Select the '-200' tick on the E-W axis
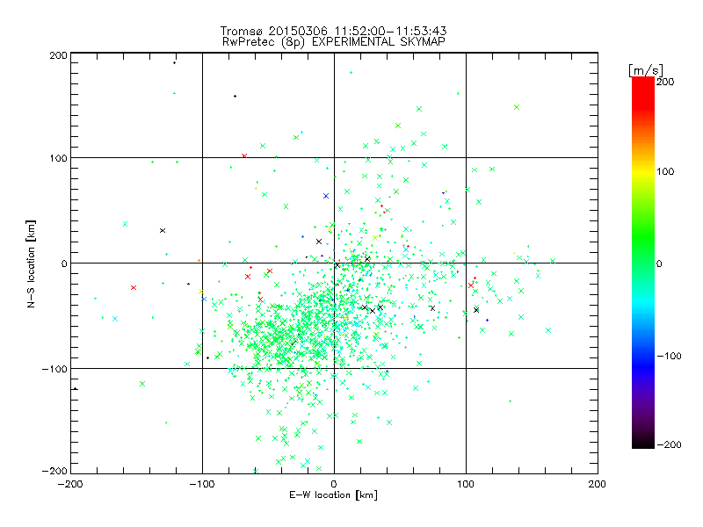The height and width of the screenshot is (527, 703). (71, 484)
